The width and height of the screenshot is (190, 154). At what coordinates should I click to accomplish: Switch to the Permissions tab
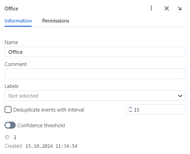point(56,21)
